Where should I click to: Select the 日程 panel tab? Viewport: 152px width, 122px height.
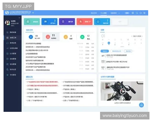click(x=102, y=30)
